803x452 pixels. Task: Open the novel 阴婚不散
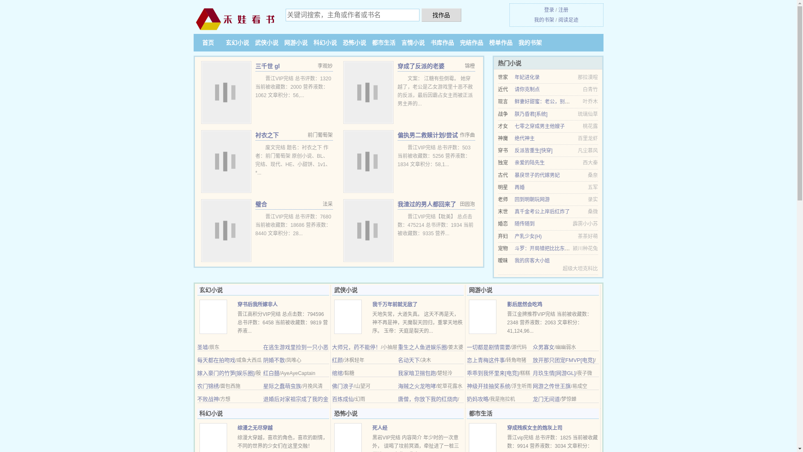274,360
